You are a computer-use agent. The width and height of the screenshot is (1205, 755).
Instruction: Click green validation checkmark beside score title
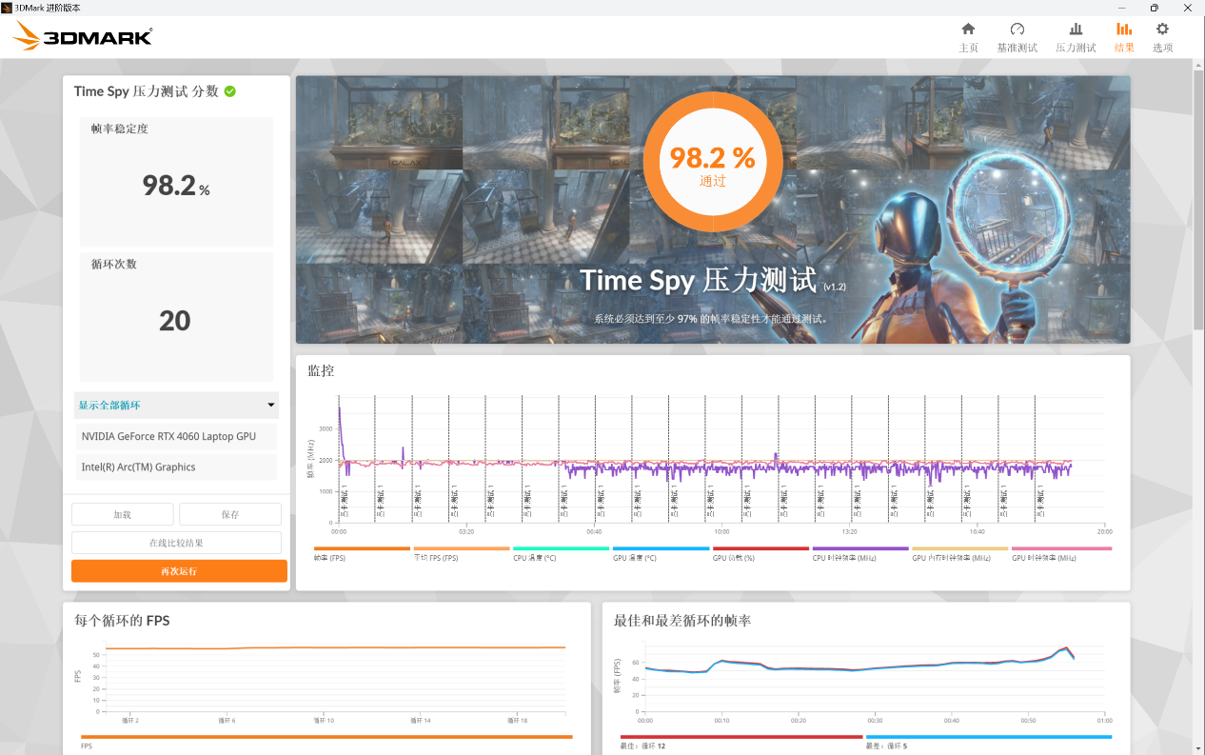(x=230, y=91)
